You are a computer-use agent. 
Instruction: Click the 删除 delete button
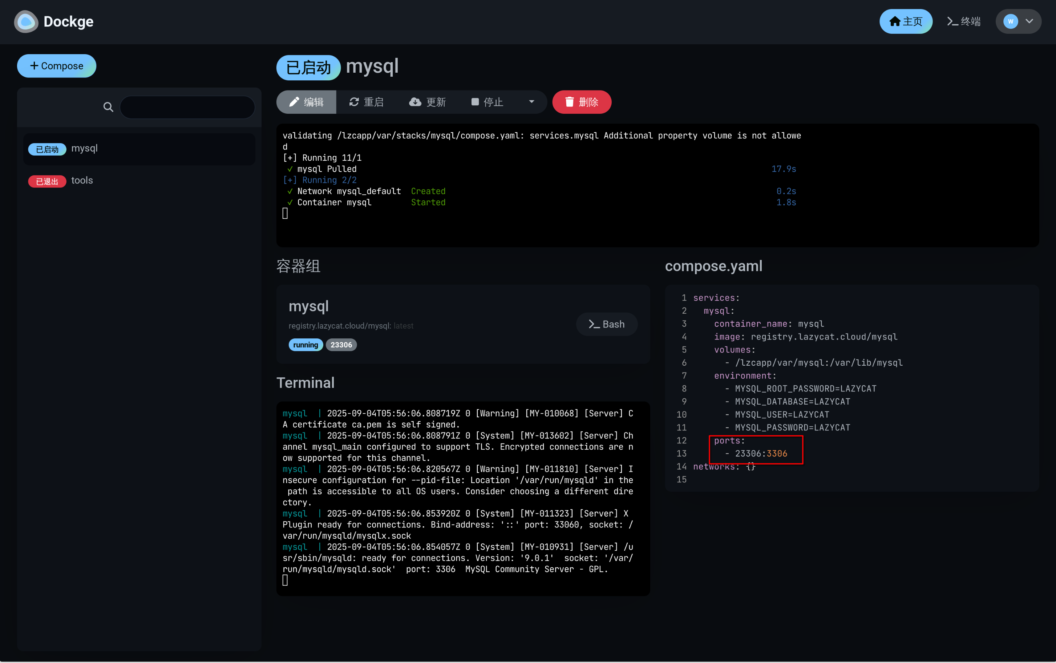click(x=582, y=102)
